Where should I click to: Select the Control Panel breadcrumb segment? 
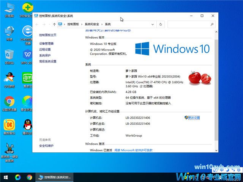click(73, 24)
